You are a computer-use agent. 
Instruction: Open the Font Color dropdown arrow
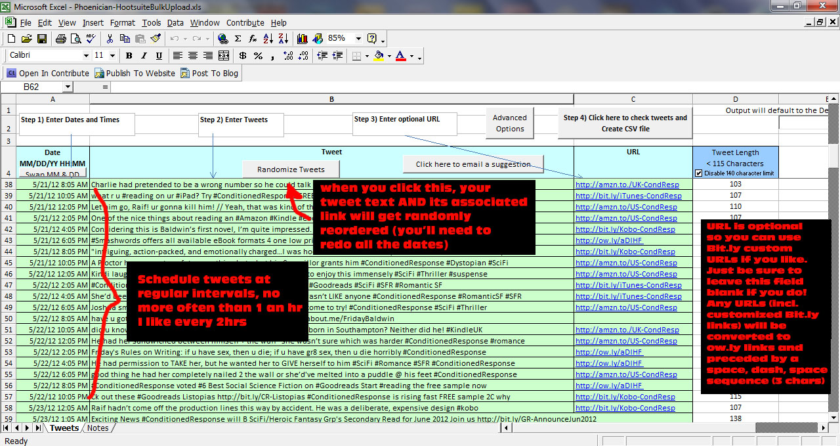pos(411,56)
